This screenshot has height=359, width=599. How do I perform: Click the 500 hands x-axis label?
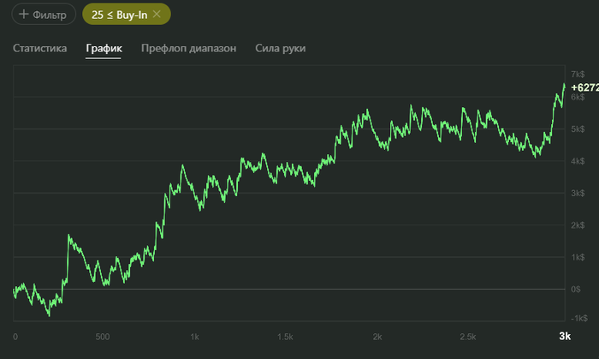103,337
